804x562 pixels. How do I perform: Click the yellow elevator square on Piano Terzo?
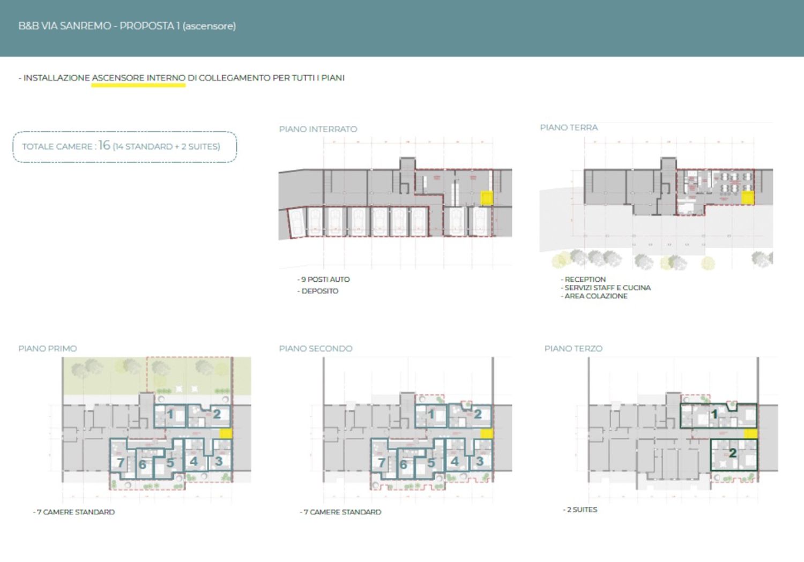point(750,434)
